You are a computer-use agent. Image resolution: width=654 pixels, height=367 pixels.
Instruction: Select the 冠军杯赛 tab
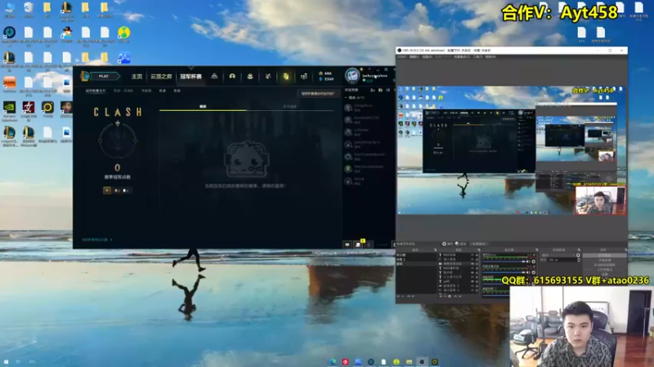191,77
